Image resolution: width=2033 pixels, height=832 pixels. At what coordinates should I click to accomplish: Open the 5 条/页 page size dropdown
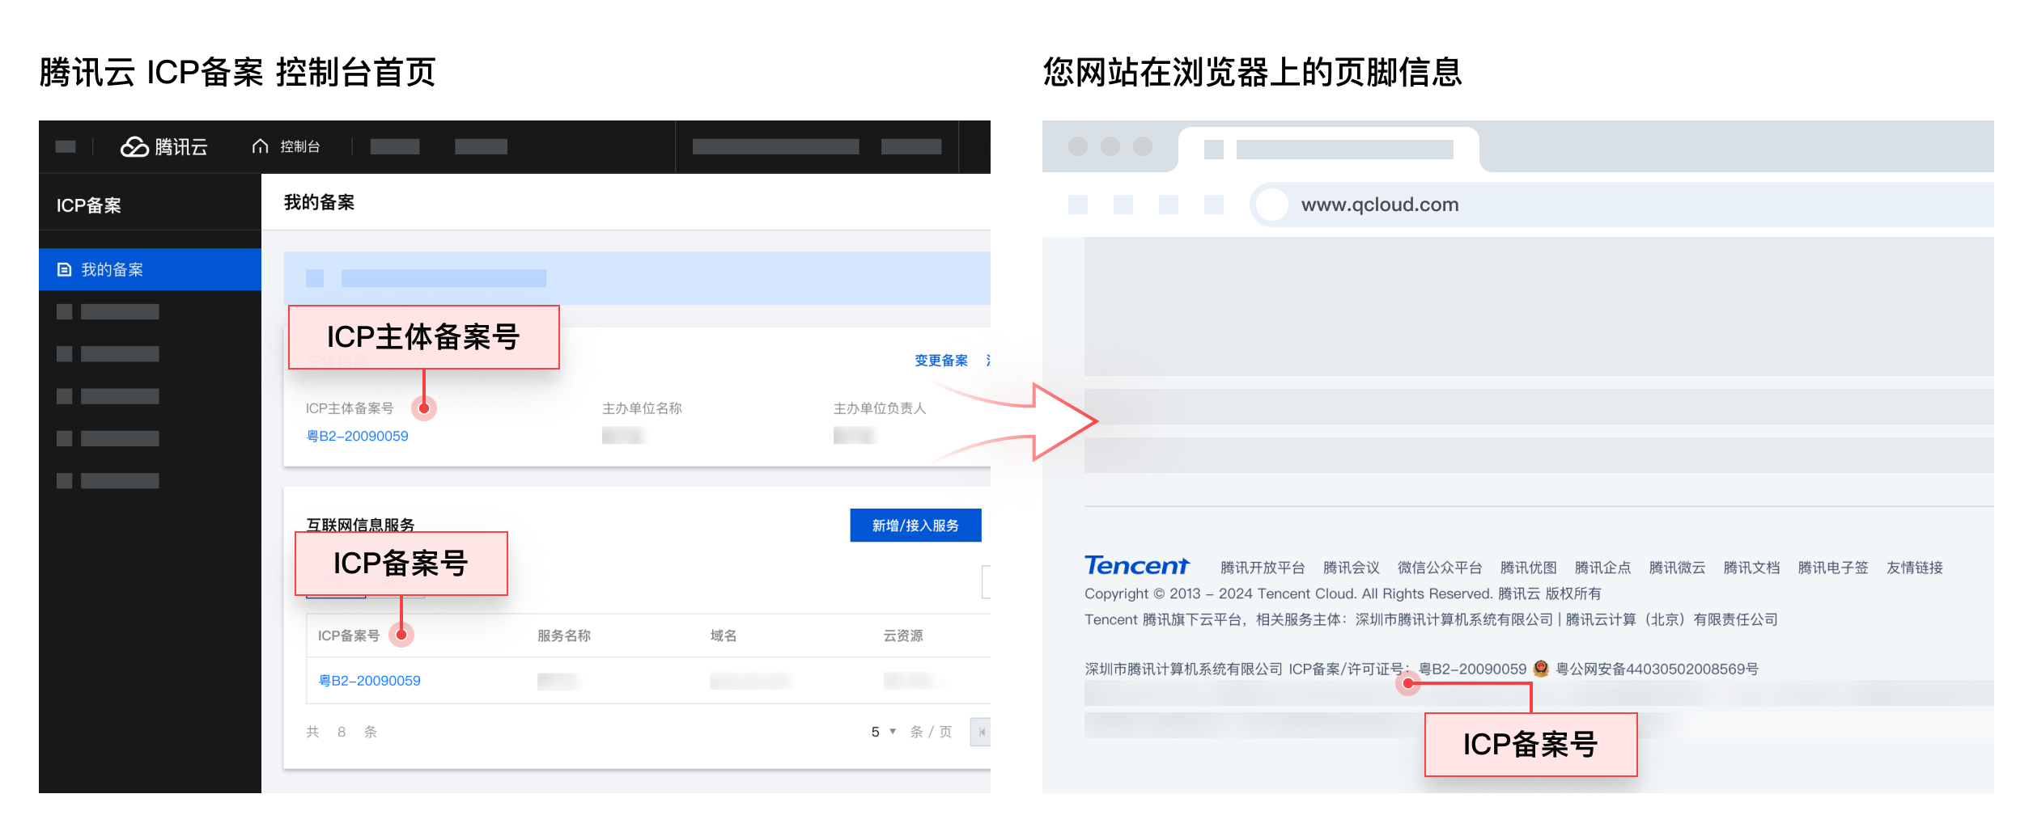tap(883, 732)
